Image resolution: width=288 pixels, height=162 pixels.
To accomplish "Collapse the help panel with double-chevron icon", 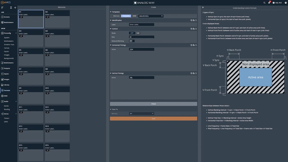I will click(x=203, y=8).
